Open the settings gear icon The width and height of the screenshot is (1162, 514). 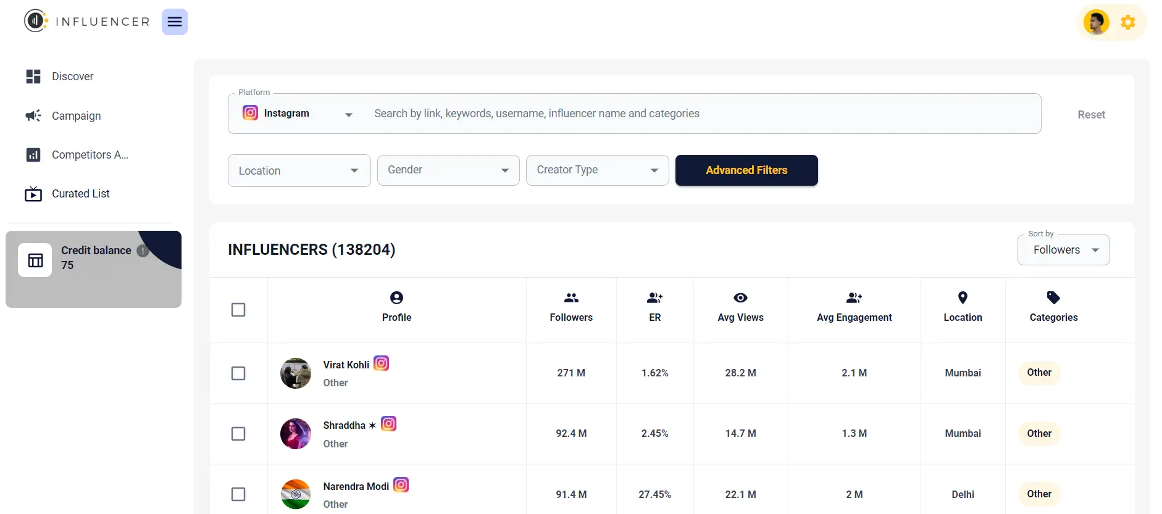tap(1128, 22)
